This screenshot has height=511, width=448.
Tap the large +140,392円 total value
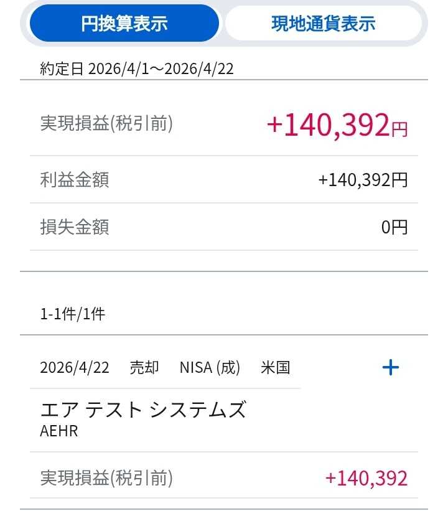pos(337,125)
